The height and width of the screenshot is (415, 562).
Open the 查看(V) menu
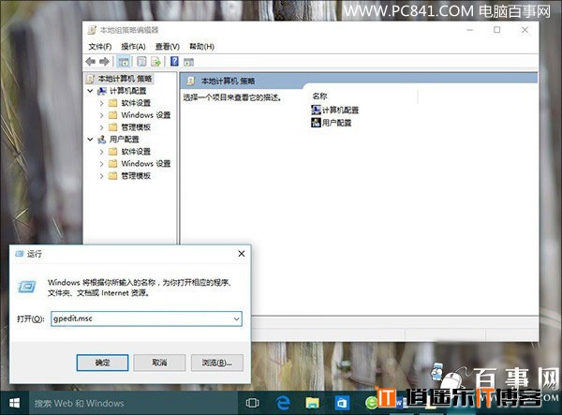click(168, 47)
